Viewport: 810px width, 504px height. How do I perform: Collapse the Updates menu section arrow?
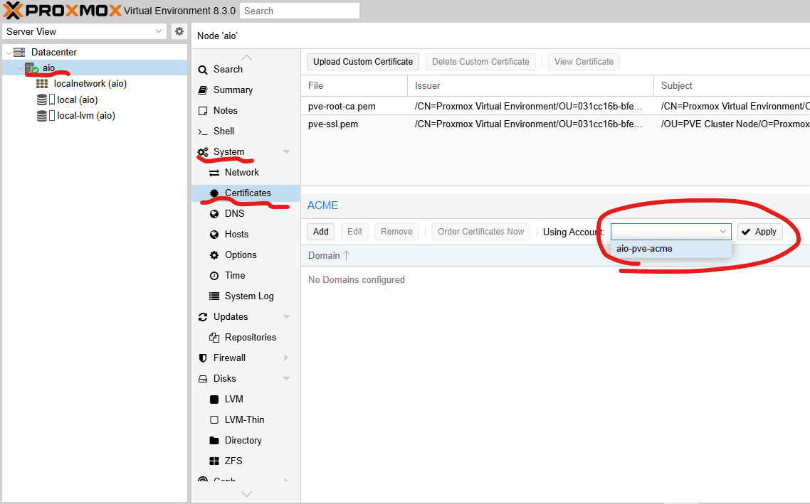point(286,317)
